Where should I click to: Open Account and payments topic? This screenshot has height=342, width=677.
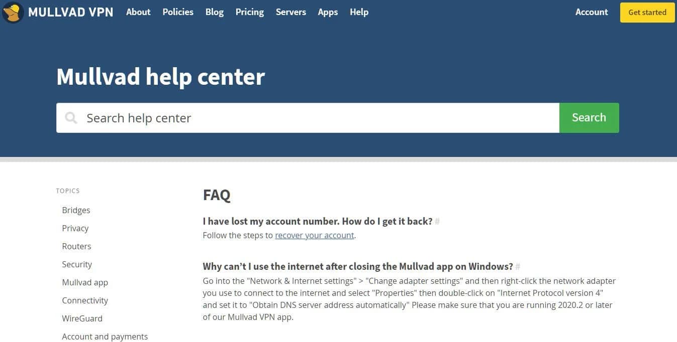[x=105, y=336]
